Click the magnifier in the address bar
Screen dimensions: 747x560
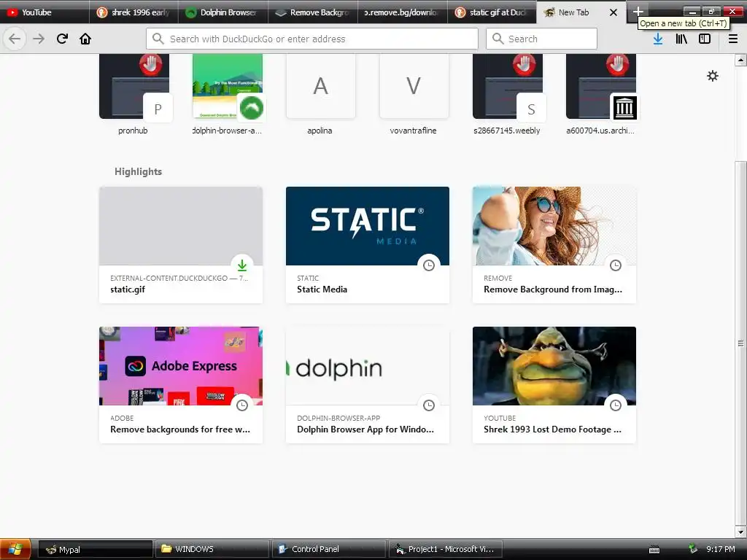point(158,39)
